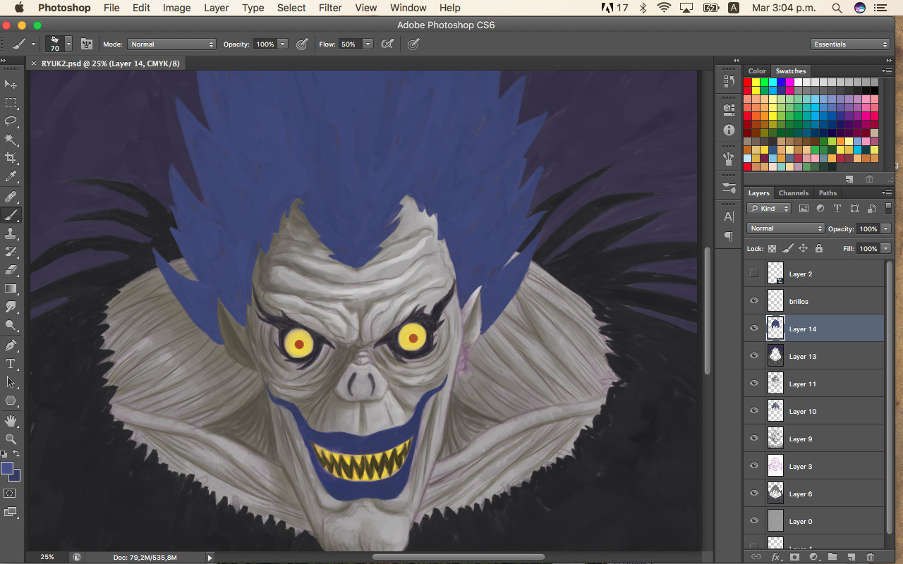
Task: Hide Layer 14 visibility
Action: (754, 329)
